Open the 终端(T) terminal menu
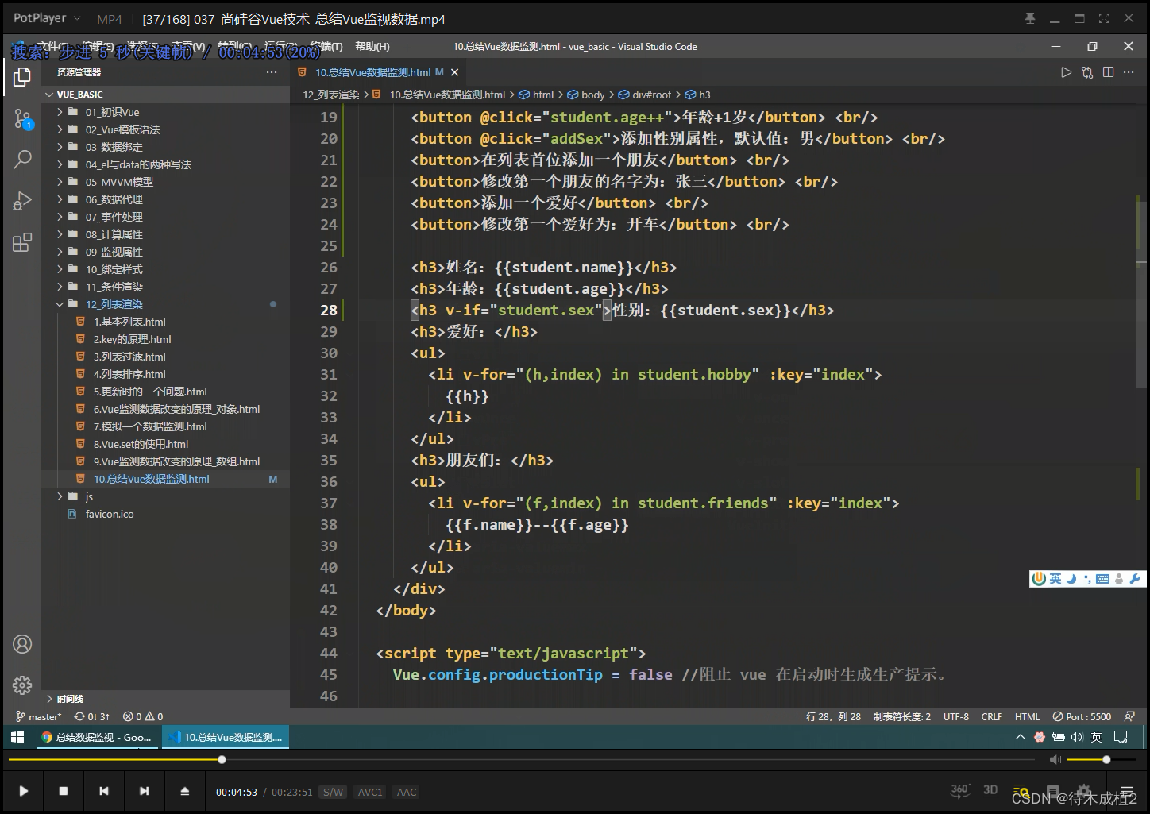 tap(326, 47)
